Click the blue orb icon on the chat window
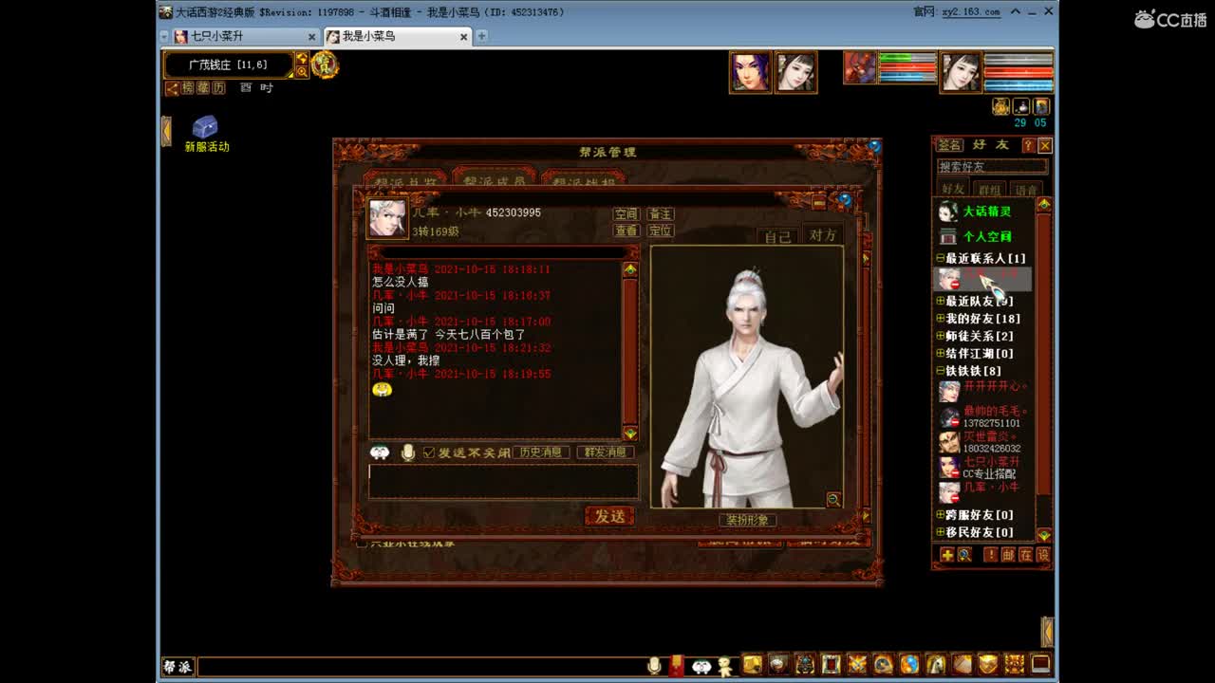The height and width of the screenshot is (683, 1215). pyautogui.click(x=844, y=199)
